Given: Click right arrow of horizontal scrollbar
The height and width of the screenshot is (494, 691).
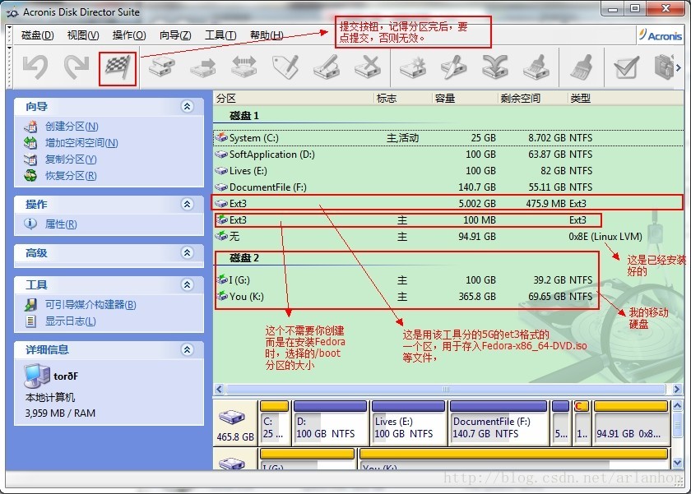Looking at the screenshot, I should [x=677, y=390].
